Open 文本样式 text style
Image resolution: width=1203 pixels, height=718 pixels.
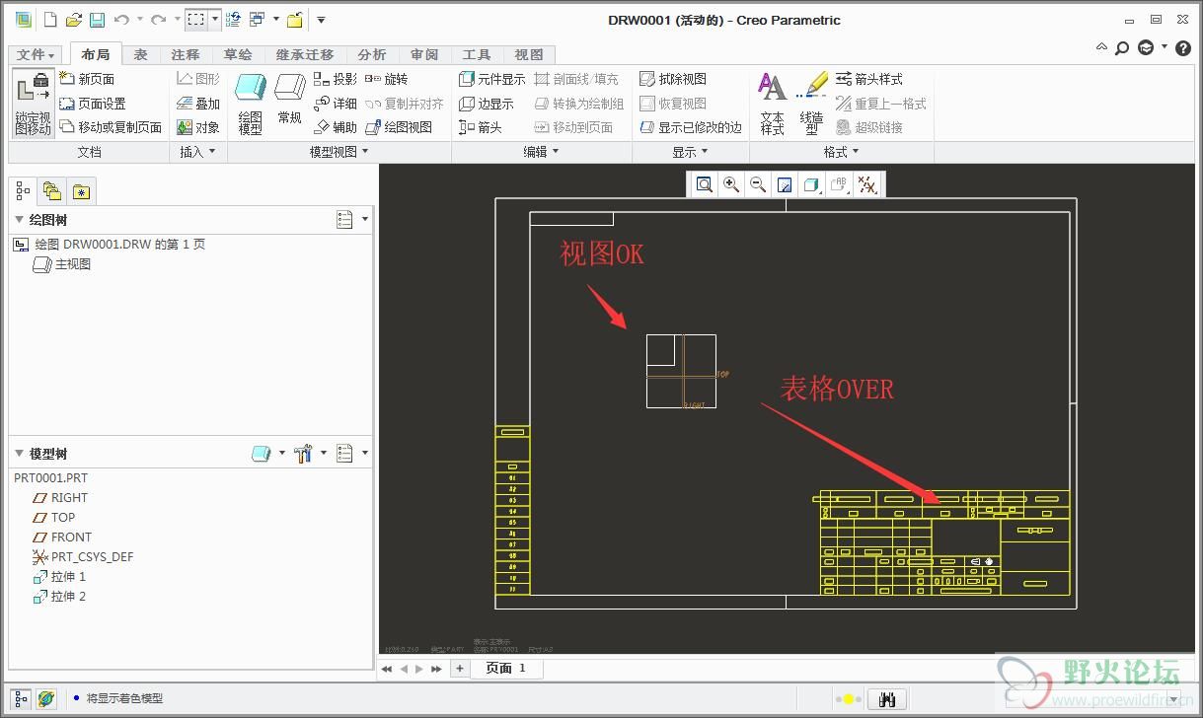773,104
